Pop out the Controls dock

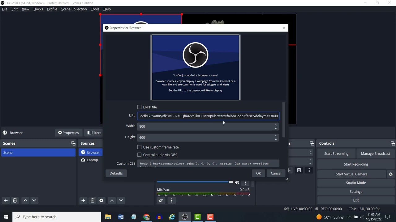coord(393,143)
